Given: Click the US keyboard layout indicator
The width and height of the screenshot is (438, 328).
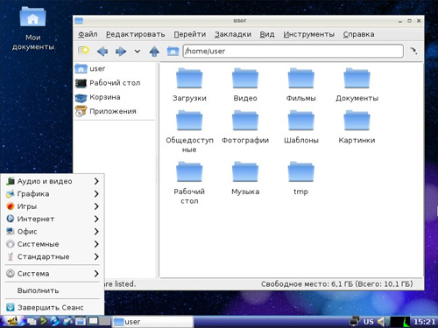Looking at the screenshot, I should click(x=368, y=322).
